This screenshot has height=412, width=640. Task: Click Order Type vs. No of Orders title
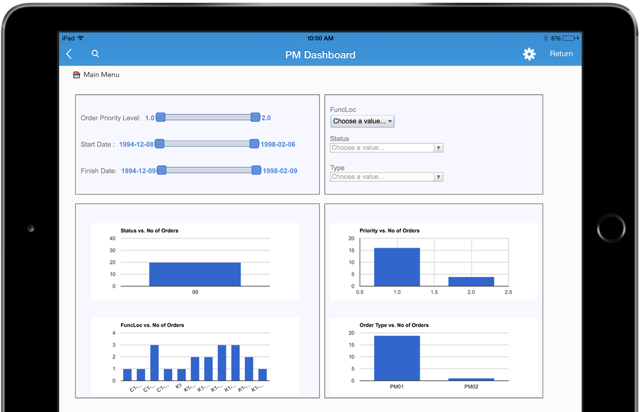click(x=394, y=325)
